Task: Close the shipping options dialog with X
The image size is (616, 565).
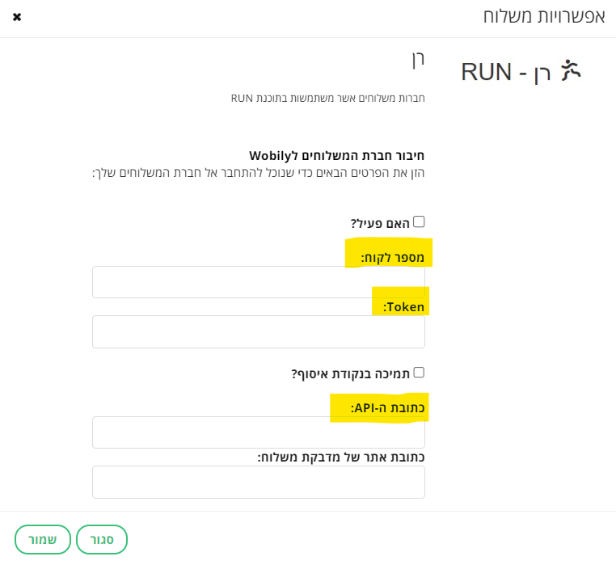Action: tap(17, 17)
